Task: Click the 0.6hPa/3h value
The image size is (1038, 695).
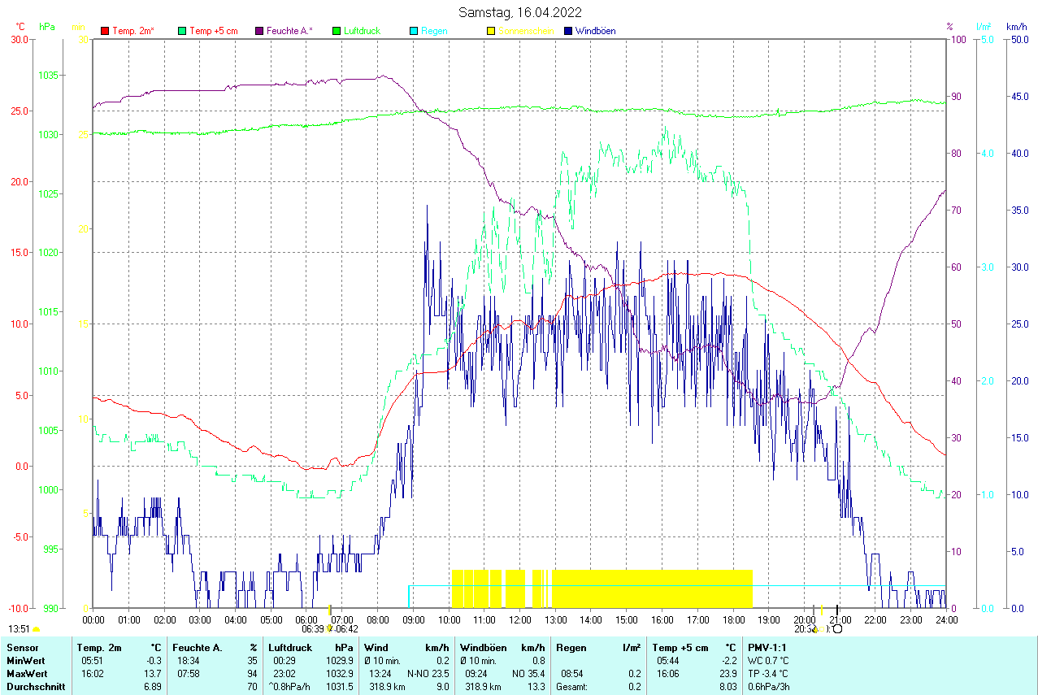Action: [770, 688]
